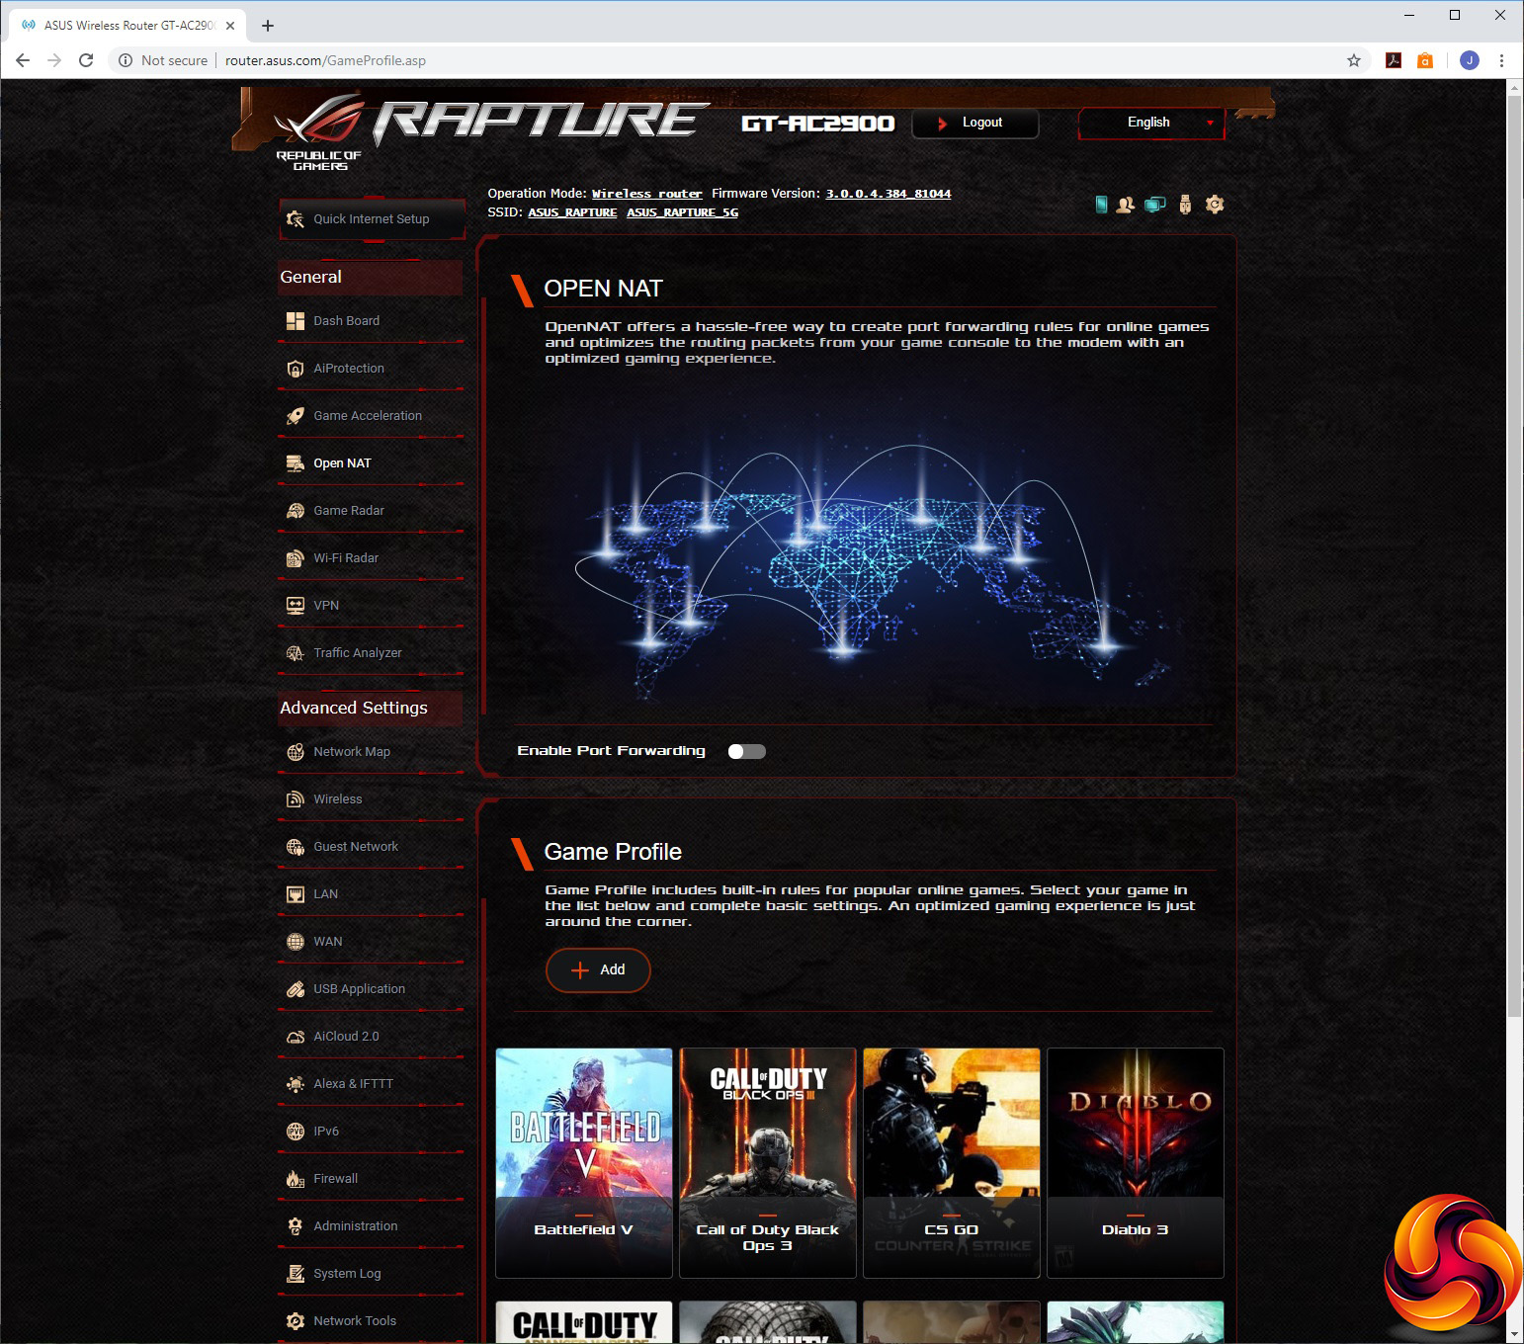
Task: Select the WAN globe icon
Action: click(x=295, y=942)
